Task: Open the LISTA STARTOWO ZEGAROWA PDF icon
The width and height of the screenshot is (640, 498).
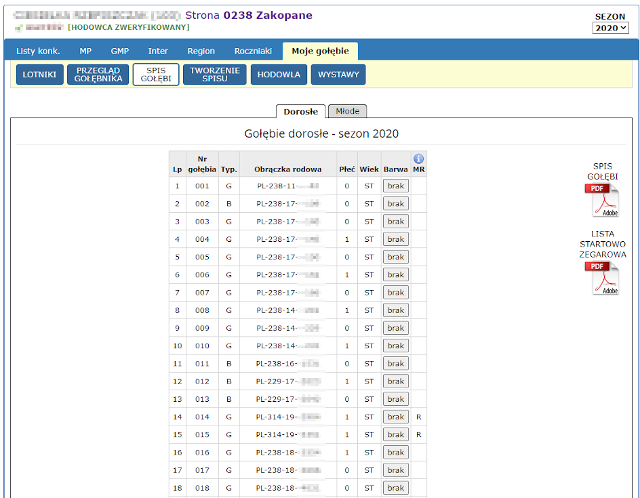Action: (602, 278)
